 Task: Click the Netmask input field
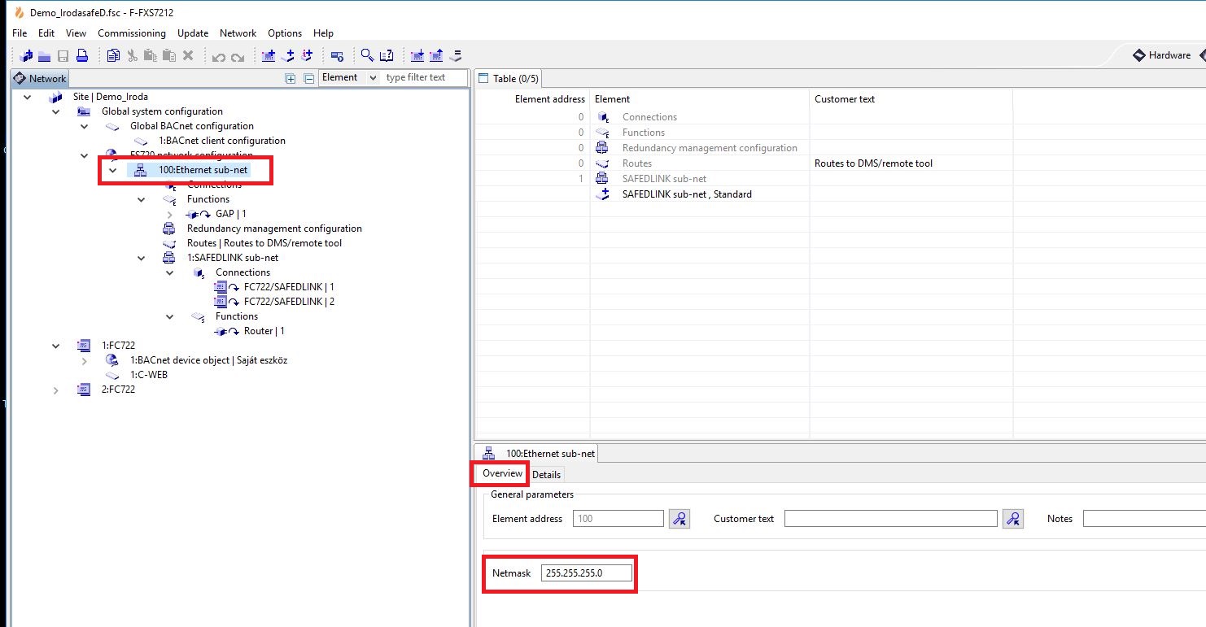(586, 573)
